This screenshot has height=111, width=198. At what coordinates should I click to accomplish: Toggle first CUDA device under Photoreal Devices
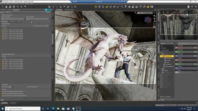coord(3,30)
